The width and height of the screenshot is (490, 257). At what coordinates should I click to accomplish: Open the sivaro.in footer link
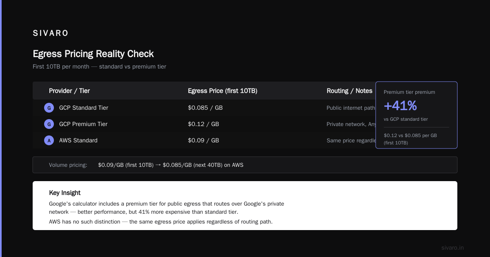(453, 248)
